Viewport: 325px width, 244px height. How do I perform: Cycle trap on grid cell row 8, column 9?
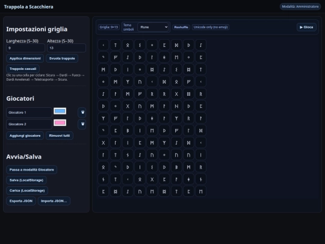click(x=200, y=131)
